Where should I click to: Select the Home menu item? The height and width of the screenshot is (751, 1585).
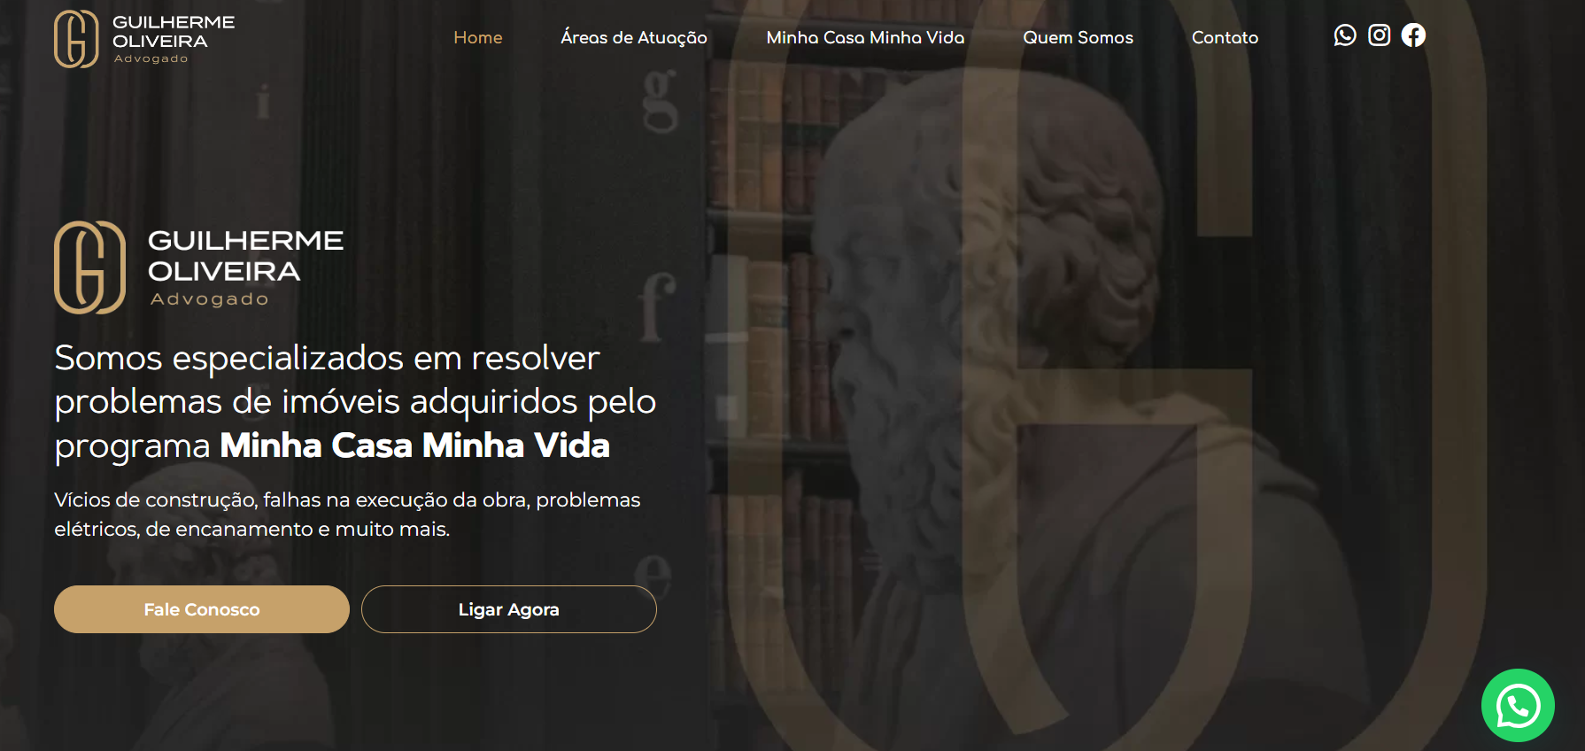[478, 37]
